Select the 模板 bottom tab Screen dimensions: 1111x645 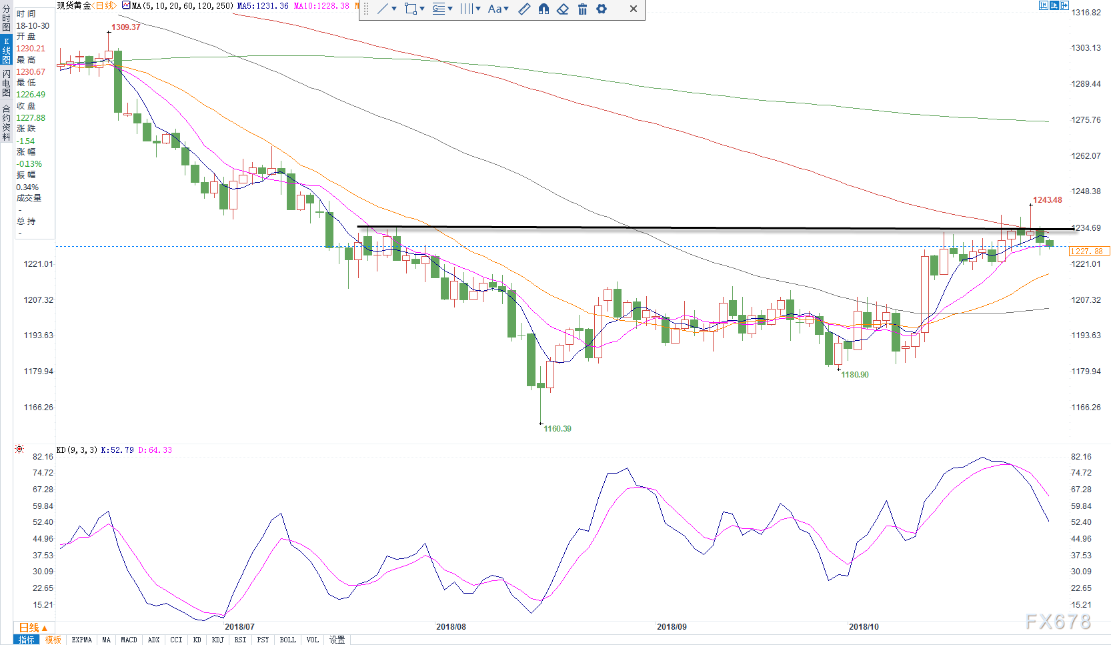53,640
